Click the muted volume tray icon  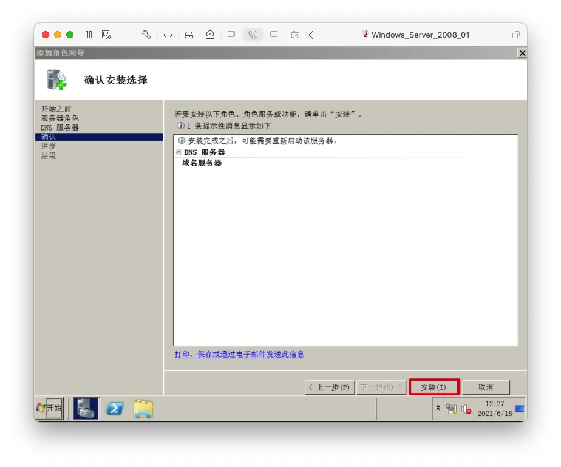point(466,409)
